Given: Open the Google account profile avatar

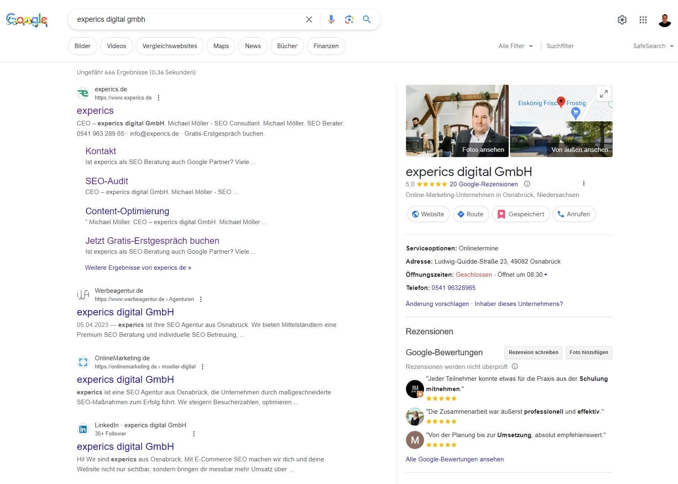Looking at the screenshot, I should point(665,20).
